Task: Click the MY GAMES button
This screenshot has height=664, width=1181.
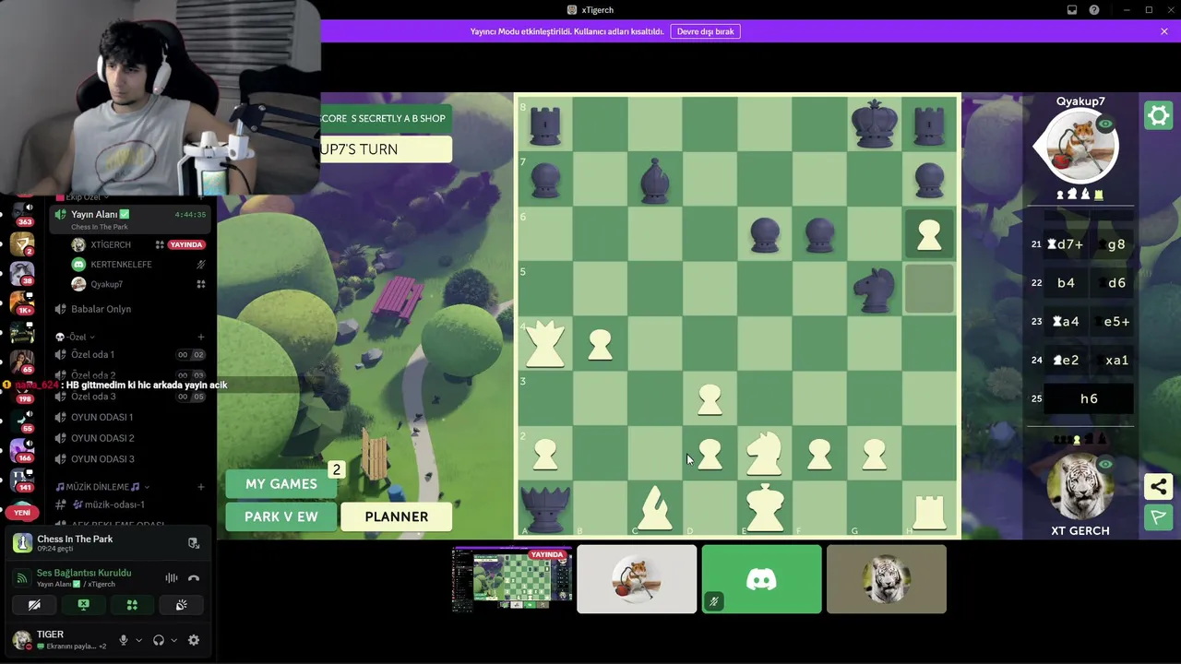Action: (281, 484)
